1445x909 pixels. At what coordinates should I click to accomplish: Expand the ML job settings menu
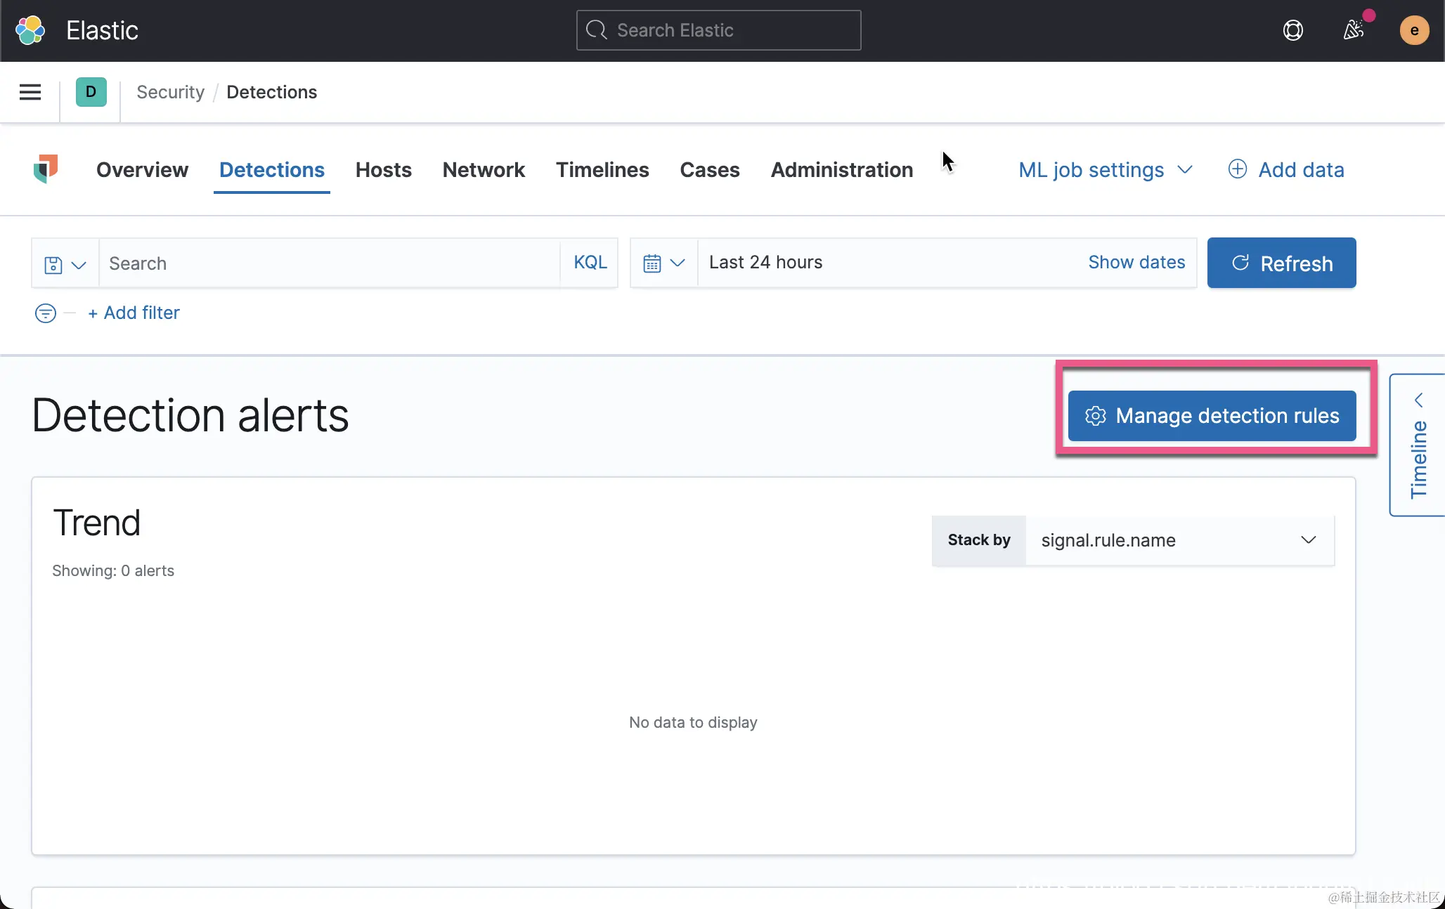pyautogui.click(x=1105, y=170)
